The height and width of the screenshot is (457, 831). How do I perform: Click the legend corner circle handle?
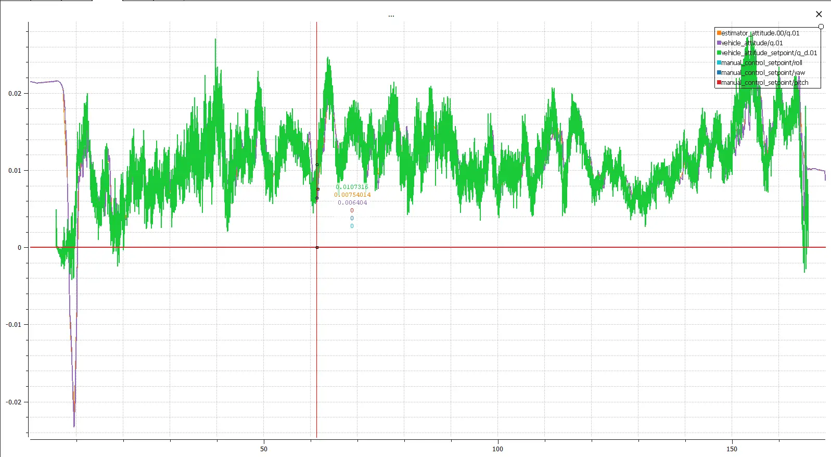(x=821, y=27)
